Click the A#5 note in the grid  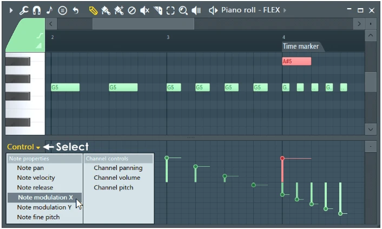click(x=297, y=61)
